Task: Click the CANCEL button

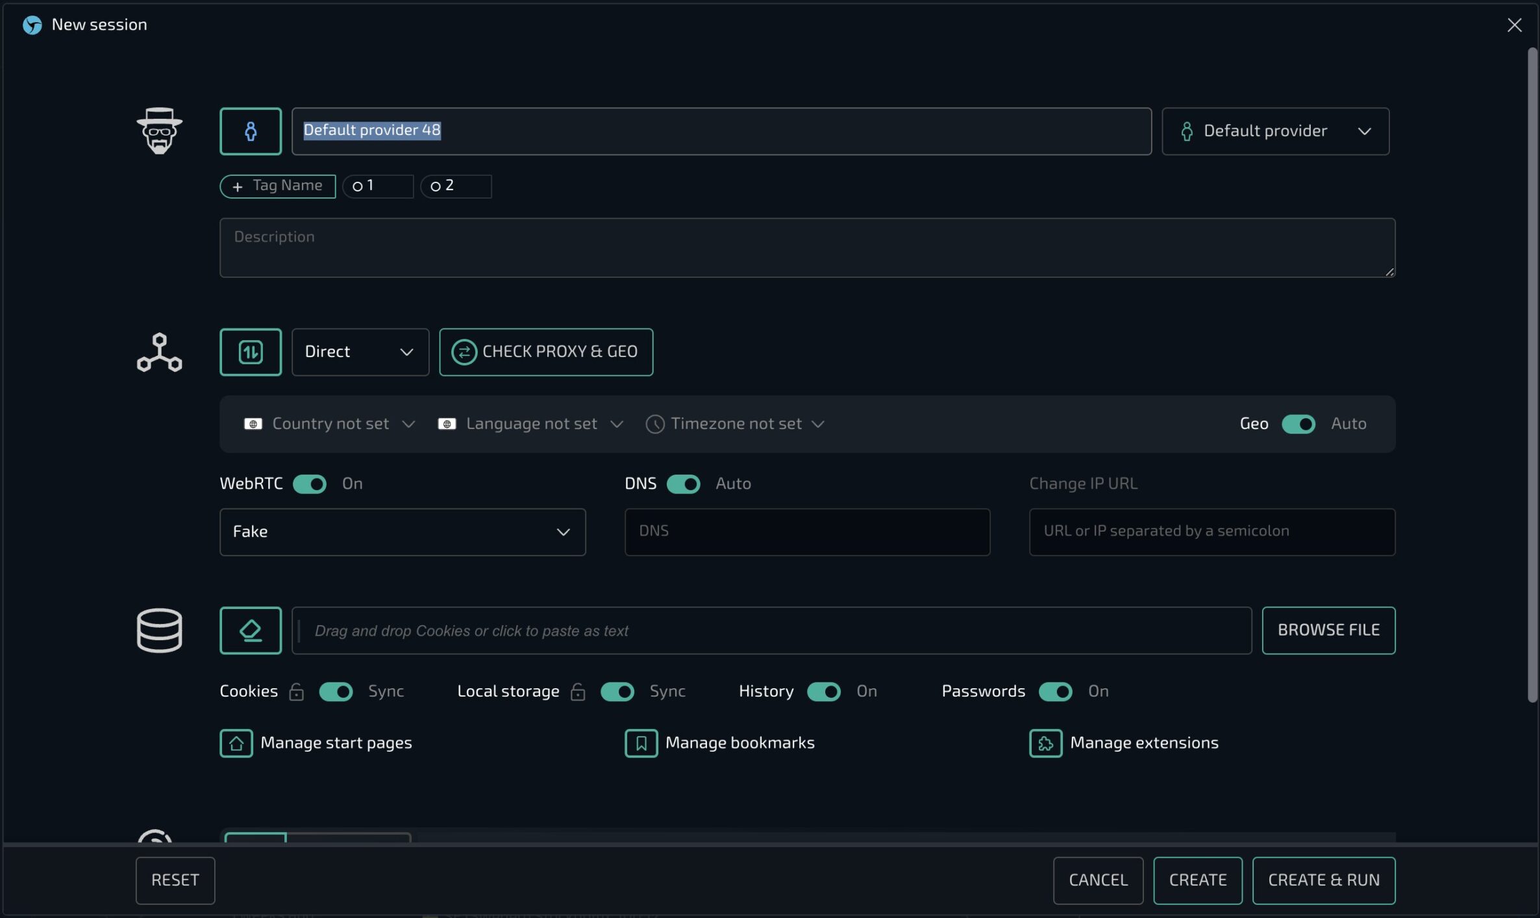Action: point(1099,880)
